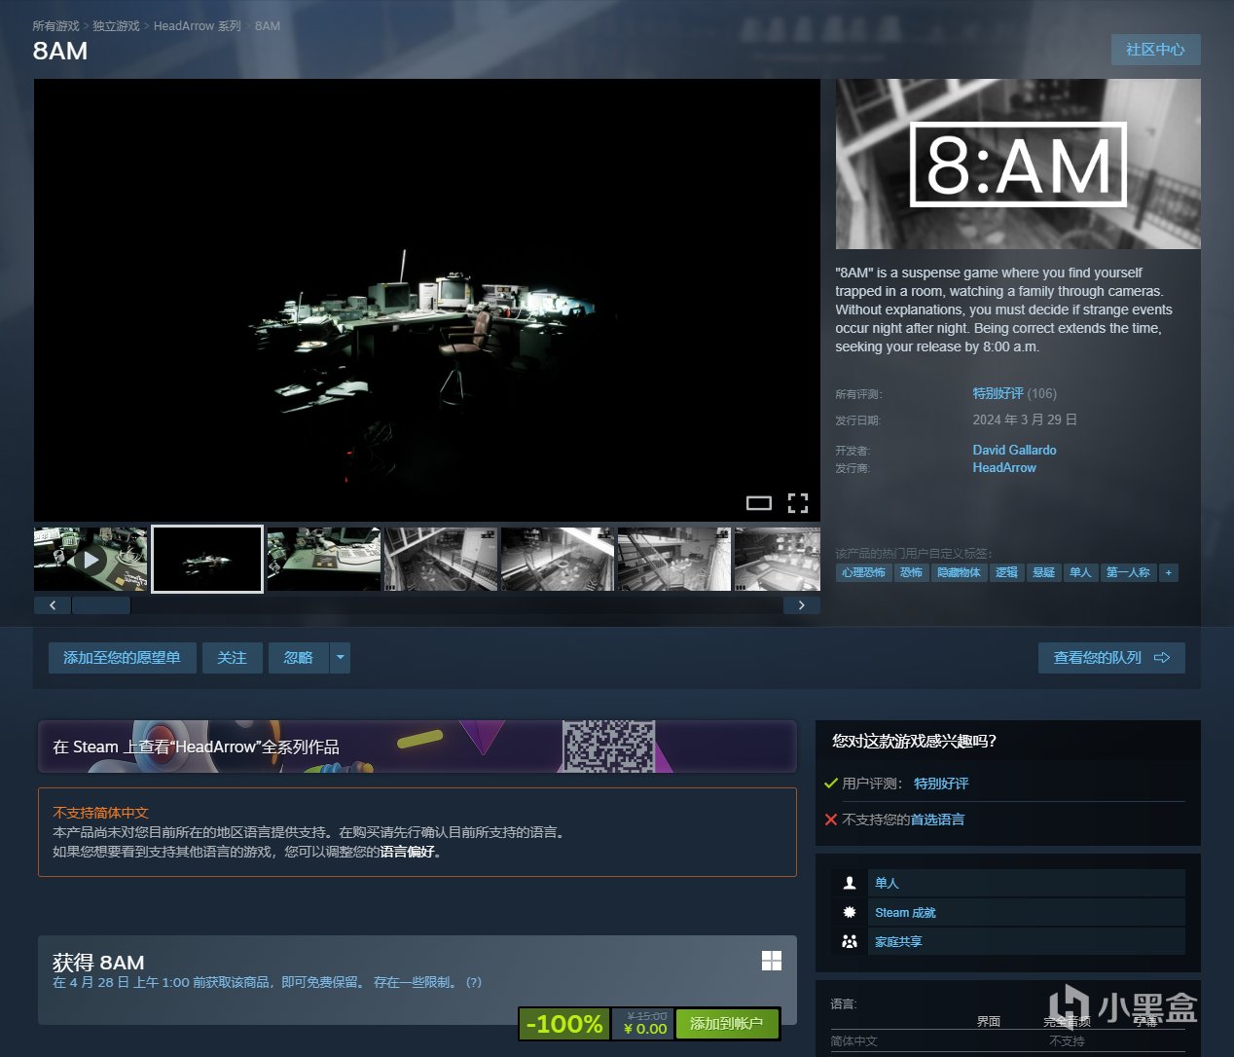Select the dark desk screenshot thumbnail

207,559
